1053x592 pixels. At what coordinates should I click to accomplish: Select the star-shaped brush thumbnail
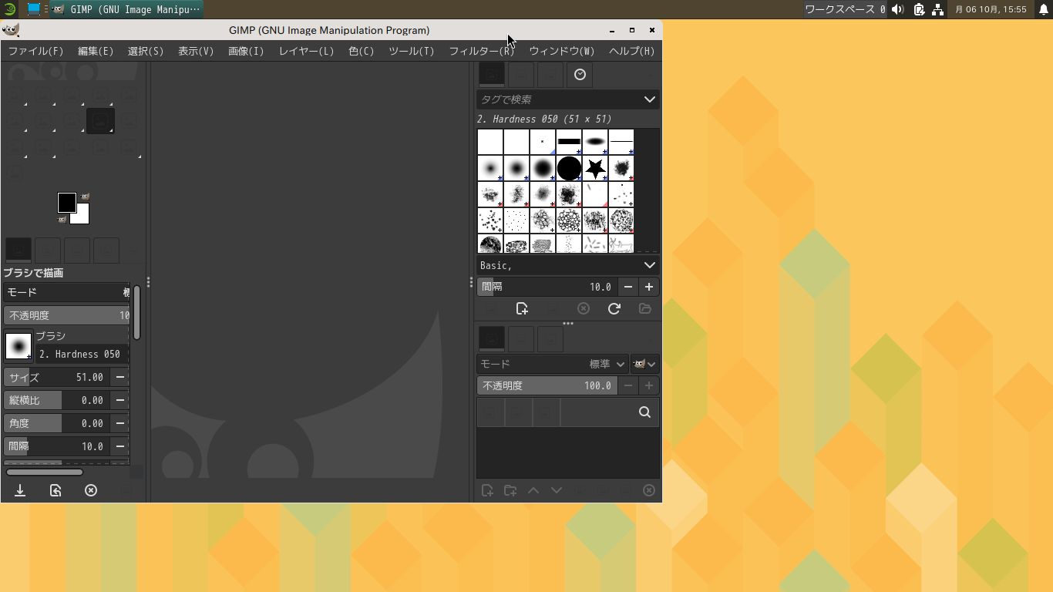595,168
